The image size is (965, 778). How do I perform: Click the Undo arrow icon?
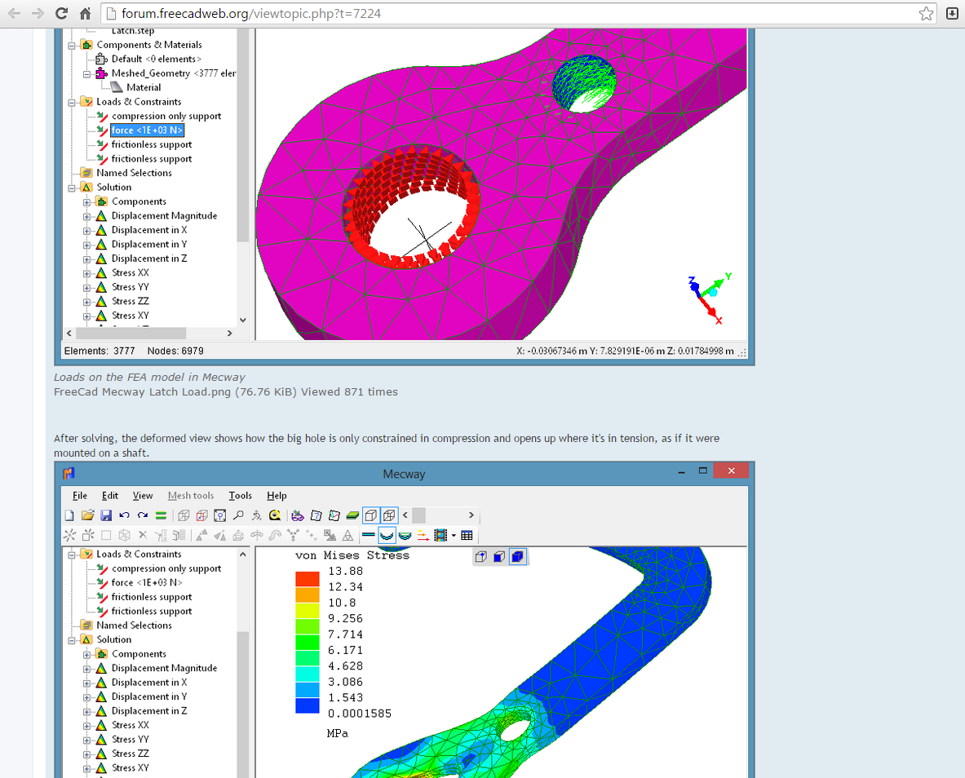[x=124, y=515]
